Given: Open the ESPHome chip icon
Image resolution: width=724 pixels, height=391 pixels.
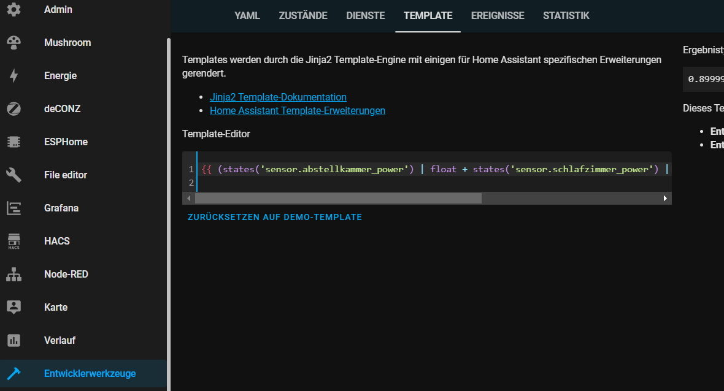Looking at the screenshot, I should pos(14,142).
